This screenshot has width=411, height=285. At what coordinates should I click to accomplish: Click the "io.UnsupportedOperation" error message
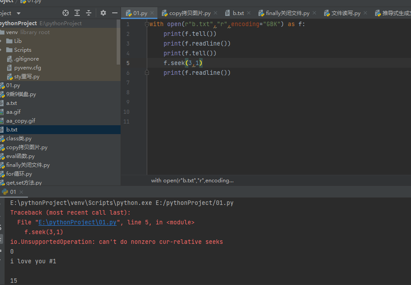(x=117, y=242)
